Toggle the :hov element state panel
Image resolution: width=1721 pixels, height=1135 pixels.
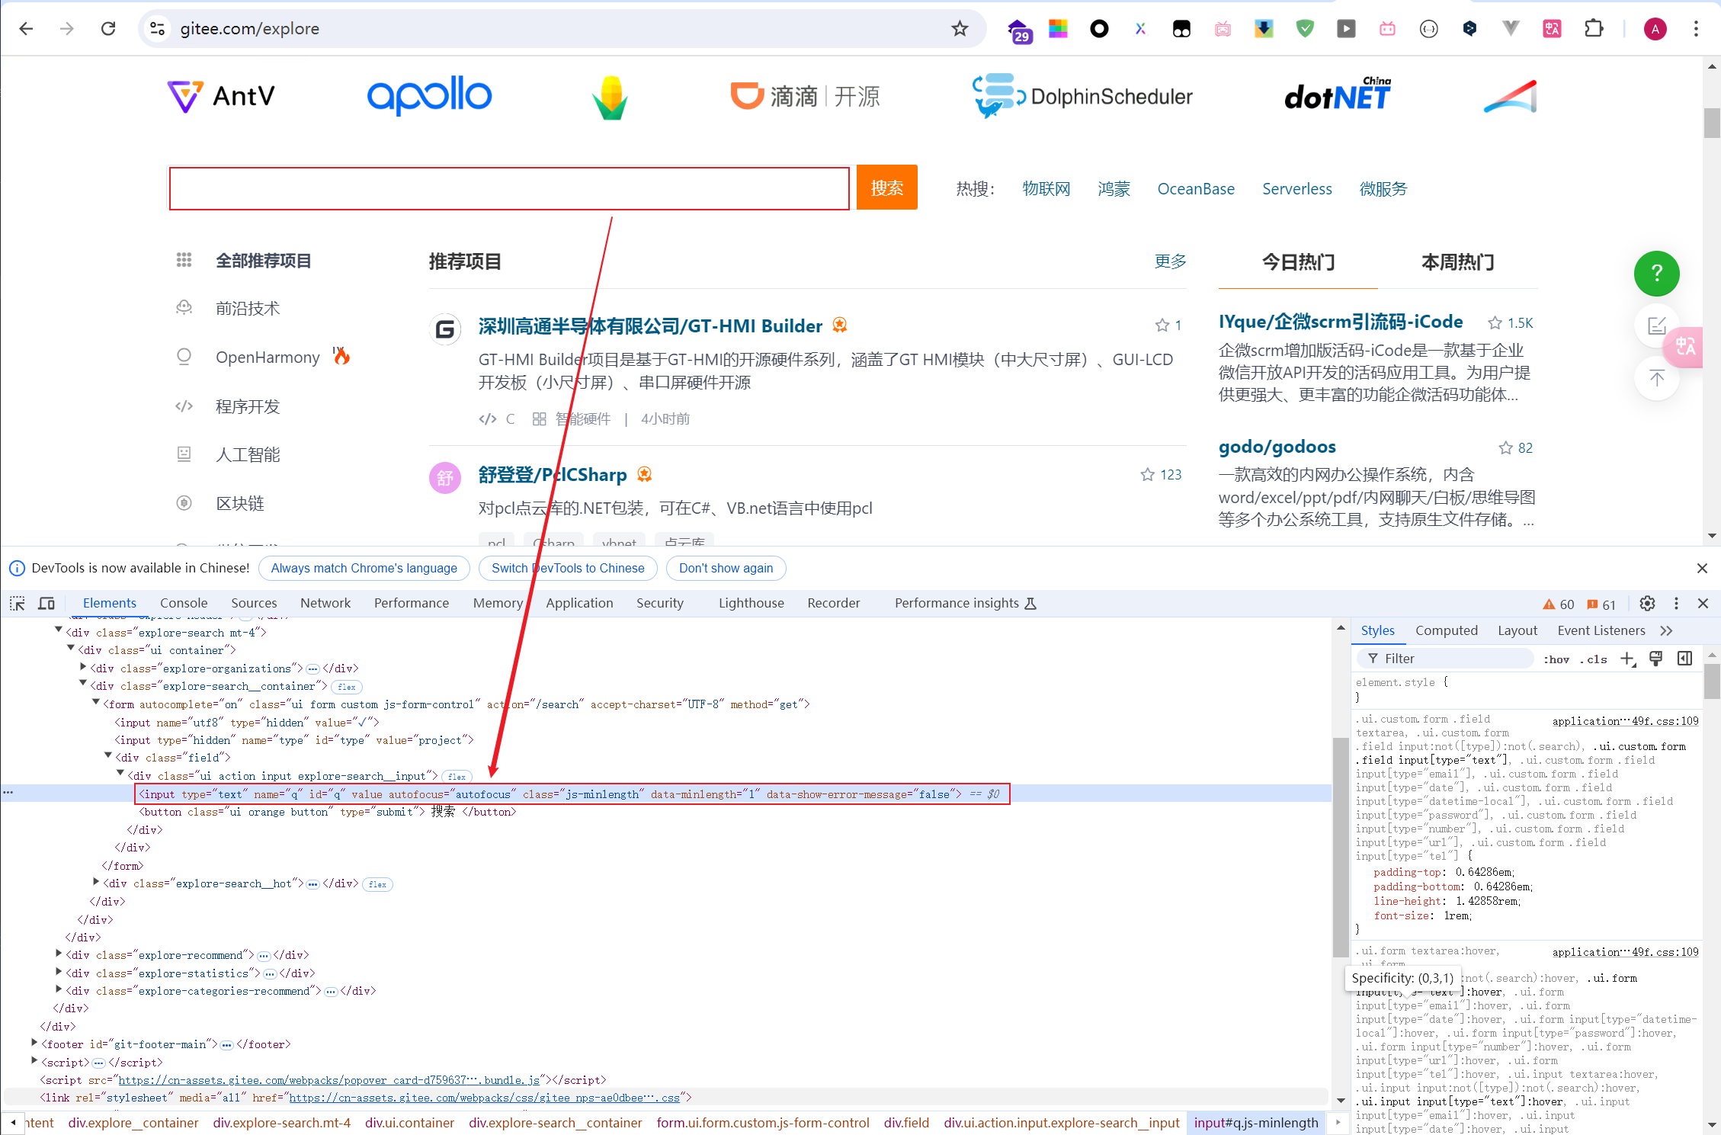(1556, 659)
